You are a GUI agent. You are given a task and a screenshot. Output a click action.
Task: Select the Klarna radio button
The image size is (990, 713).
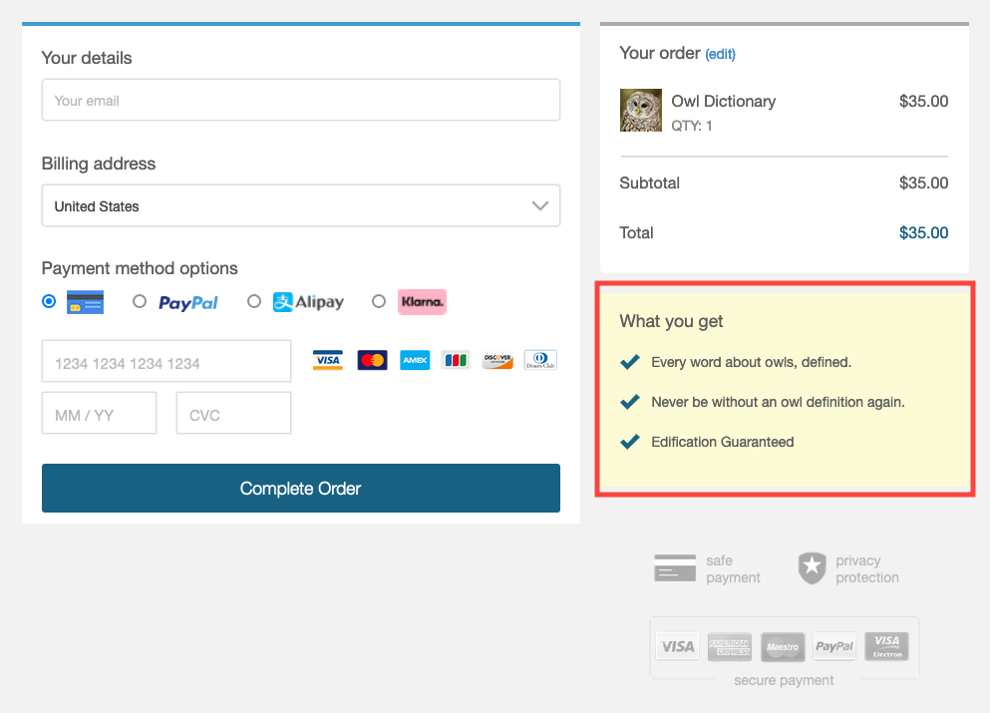click(378, 301)
